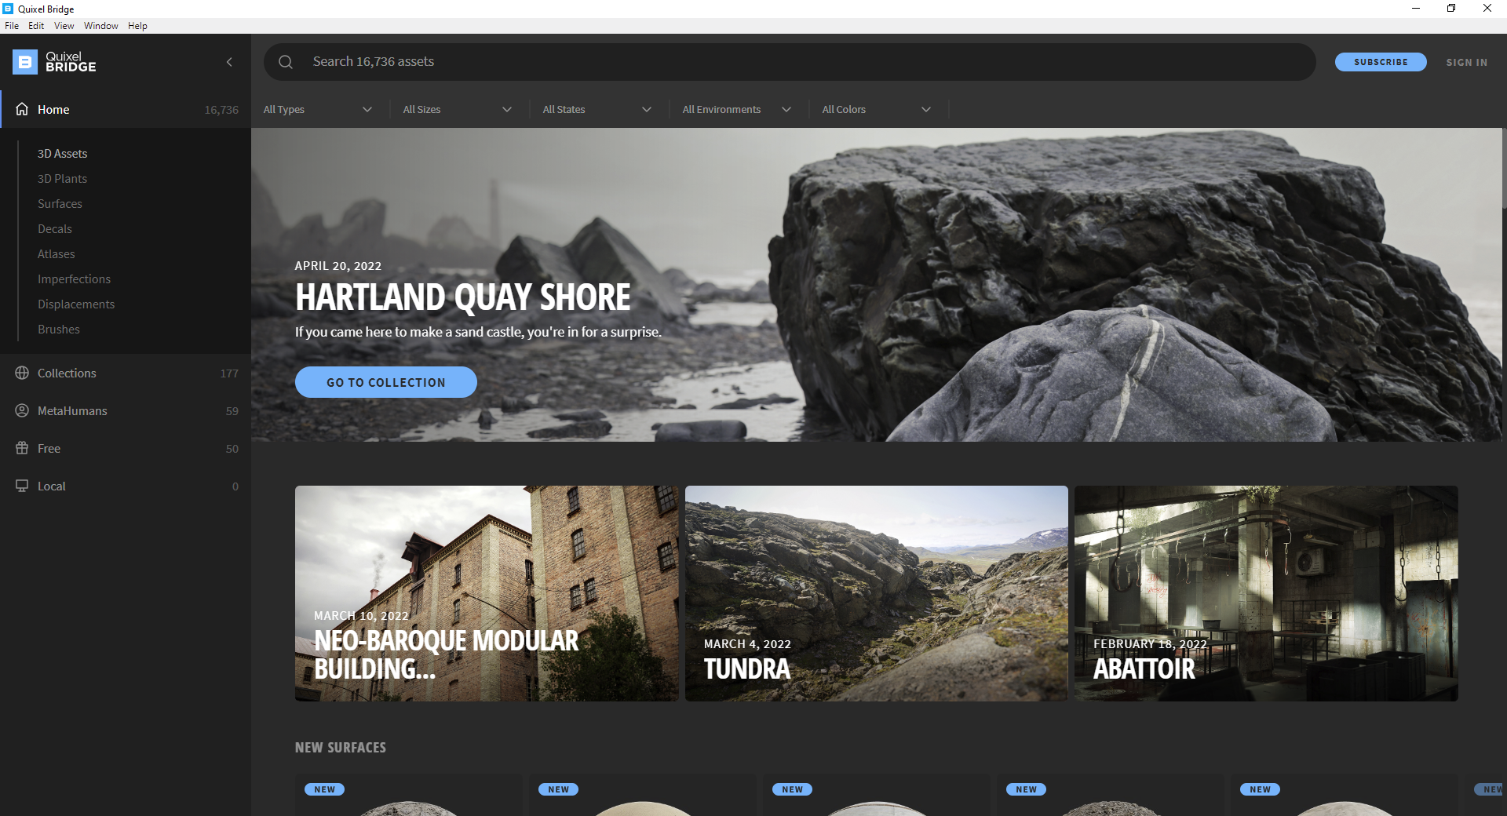Viewport: 1507px width, 816px height.
Task: Open MetaHumans in the sidebar
Action: coord(126,410)
